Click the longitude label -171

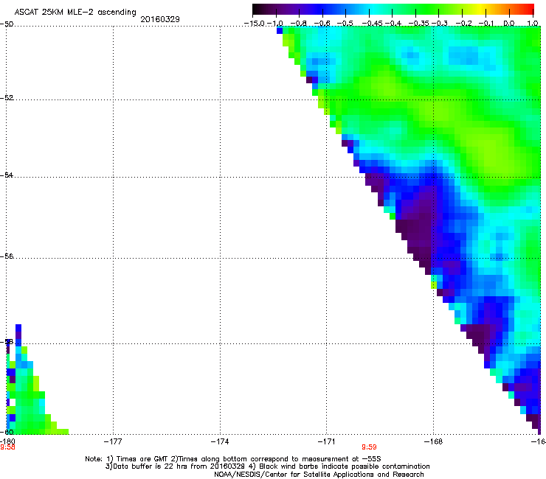pyautogui.click(x=327, y=441)
